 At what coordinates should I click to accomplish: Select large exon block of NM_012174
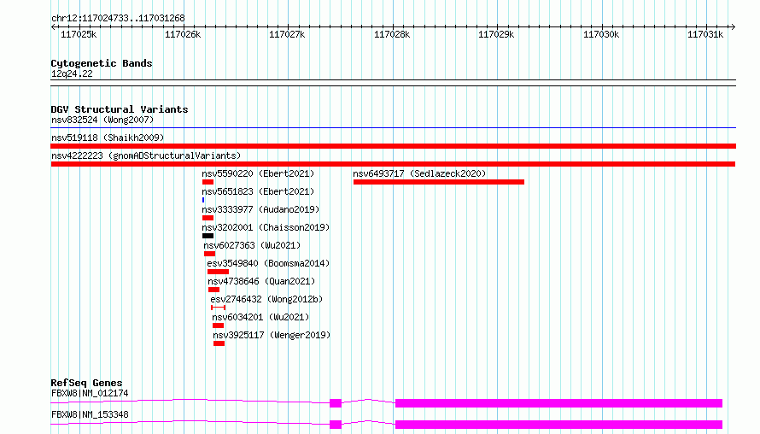pos(558,403)
